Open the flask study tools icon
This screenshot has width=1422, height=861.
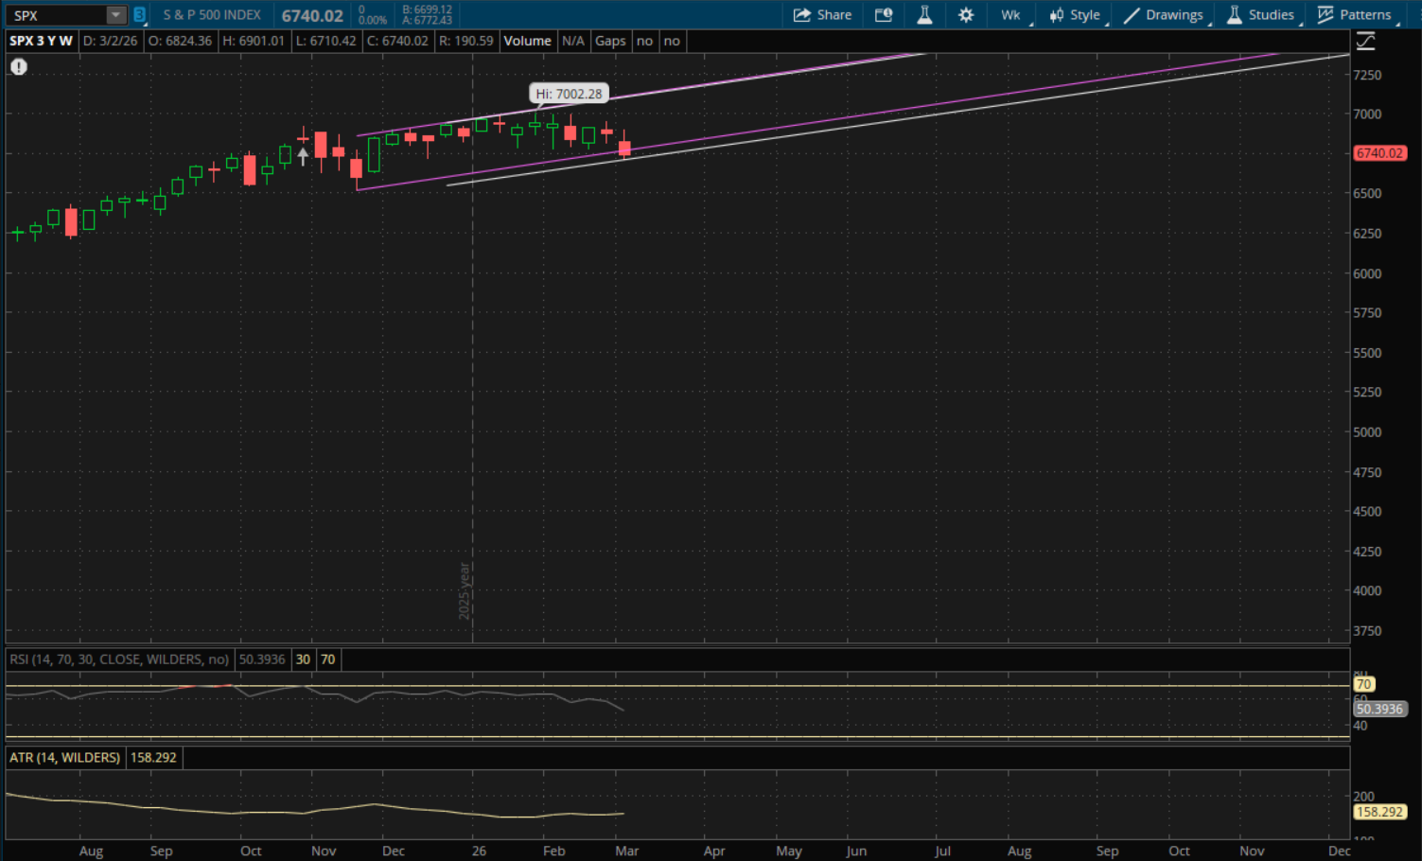(924, 15)
